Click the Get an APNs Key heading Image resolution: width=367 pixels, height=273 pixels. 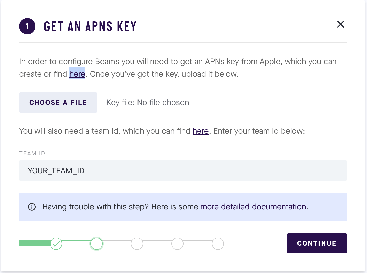click(90, 26)
